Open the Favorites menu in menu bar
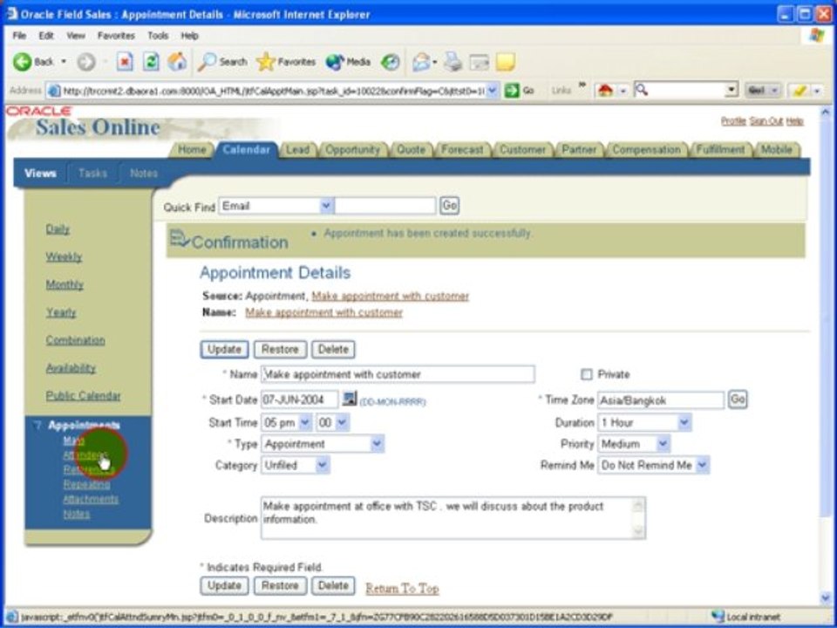837x628 pixels. (x=116, y=36)
